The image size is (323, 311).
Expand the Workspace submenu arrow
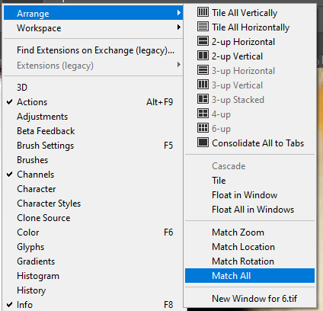[179, 27]
